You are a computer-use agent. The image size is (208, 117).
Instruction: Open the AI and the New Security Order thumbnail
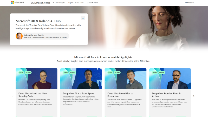coord(36,79)
